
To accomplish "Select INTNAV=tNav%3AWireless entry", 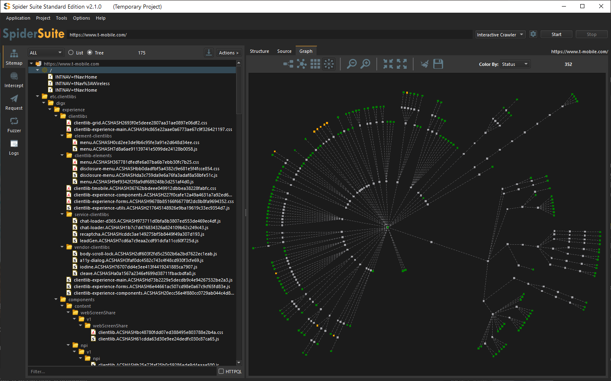I will point(82,83).
